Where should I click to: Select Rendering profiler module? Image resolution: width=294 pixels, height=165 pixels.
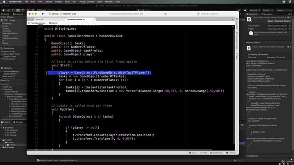pyautogui.click(x=7, y=48)
